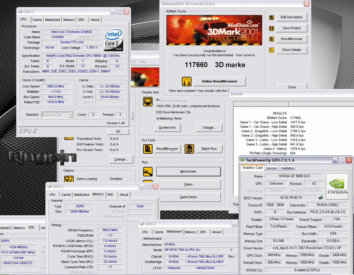
Task: Click the Online ResultBrowser people icon
Action: (187, 82)
